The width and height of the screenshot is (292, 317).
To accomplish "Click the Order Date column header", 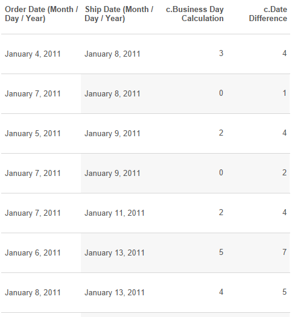I will click(x=41, y=14).
